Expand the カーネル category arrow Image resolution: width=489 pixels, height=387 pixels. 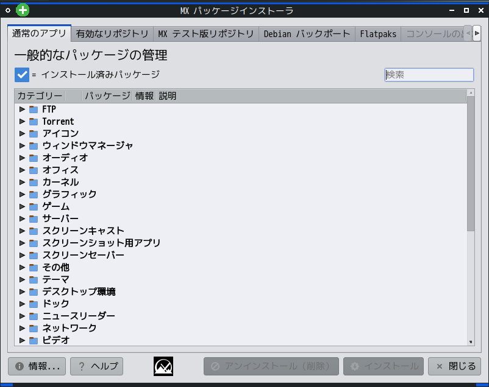tap(22, 182)
